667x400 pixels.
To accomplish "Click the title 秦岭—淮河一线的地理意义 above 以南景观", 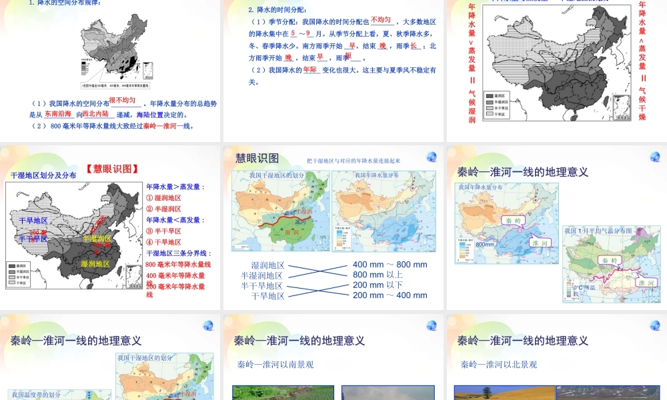I will tap(299, 341).
